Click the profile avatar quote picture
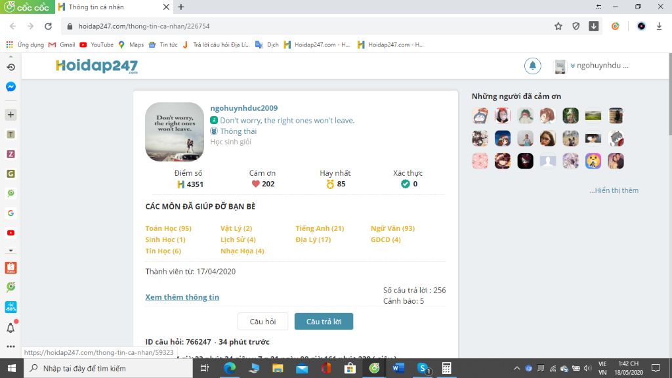Viewport: 672px width, 378px height. (175, 132)
